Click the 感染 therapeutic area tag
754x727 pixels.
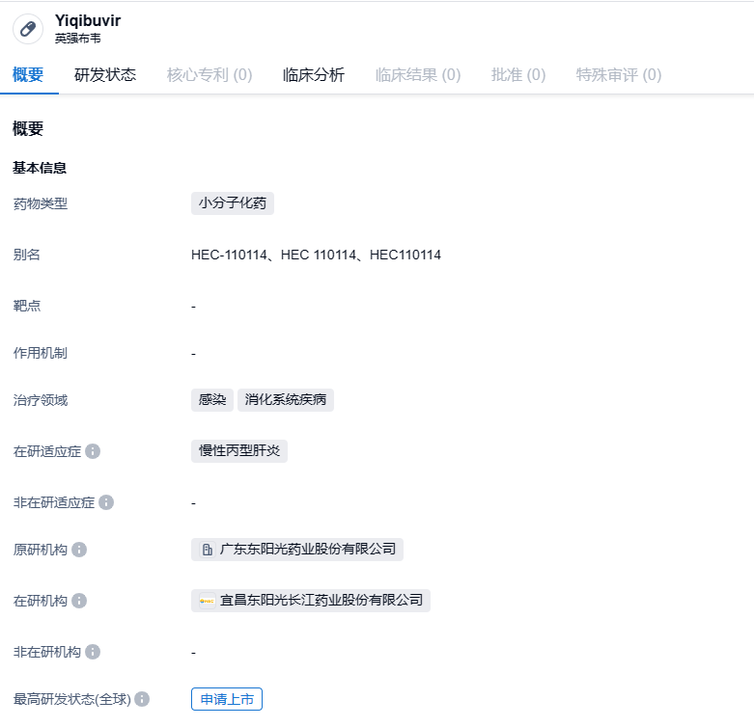pos(212,400)
